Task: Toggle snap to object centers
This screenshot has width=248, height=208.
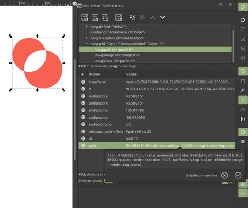Action: (x=243, y=141)
